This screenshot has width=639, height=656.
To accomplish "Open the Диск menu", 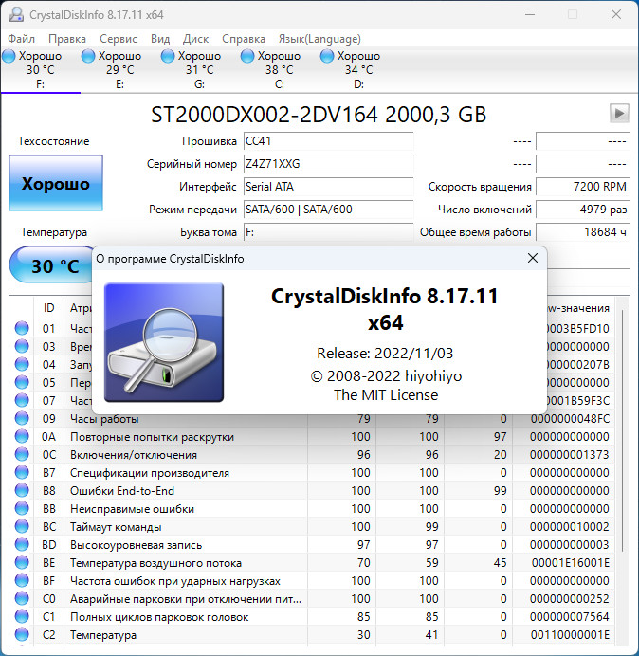I will (x=196, y=39).
